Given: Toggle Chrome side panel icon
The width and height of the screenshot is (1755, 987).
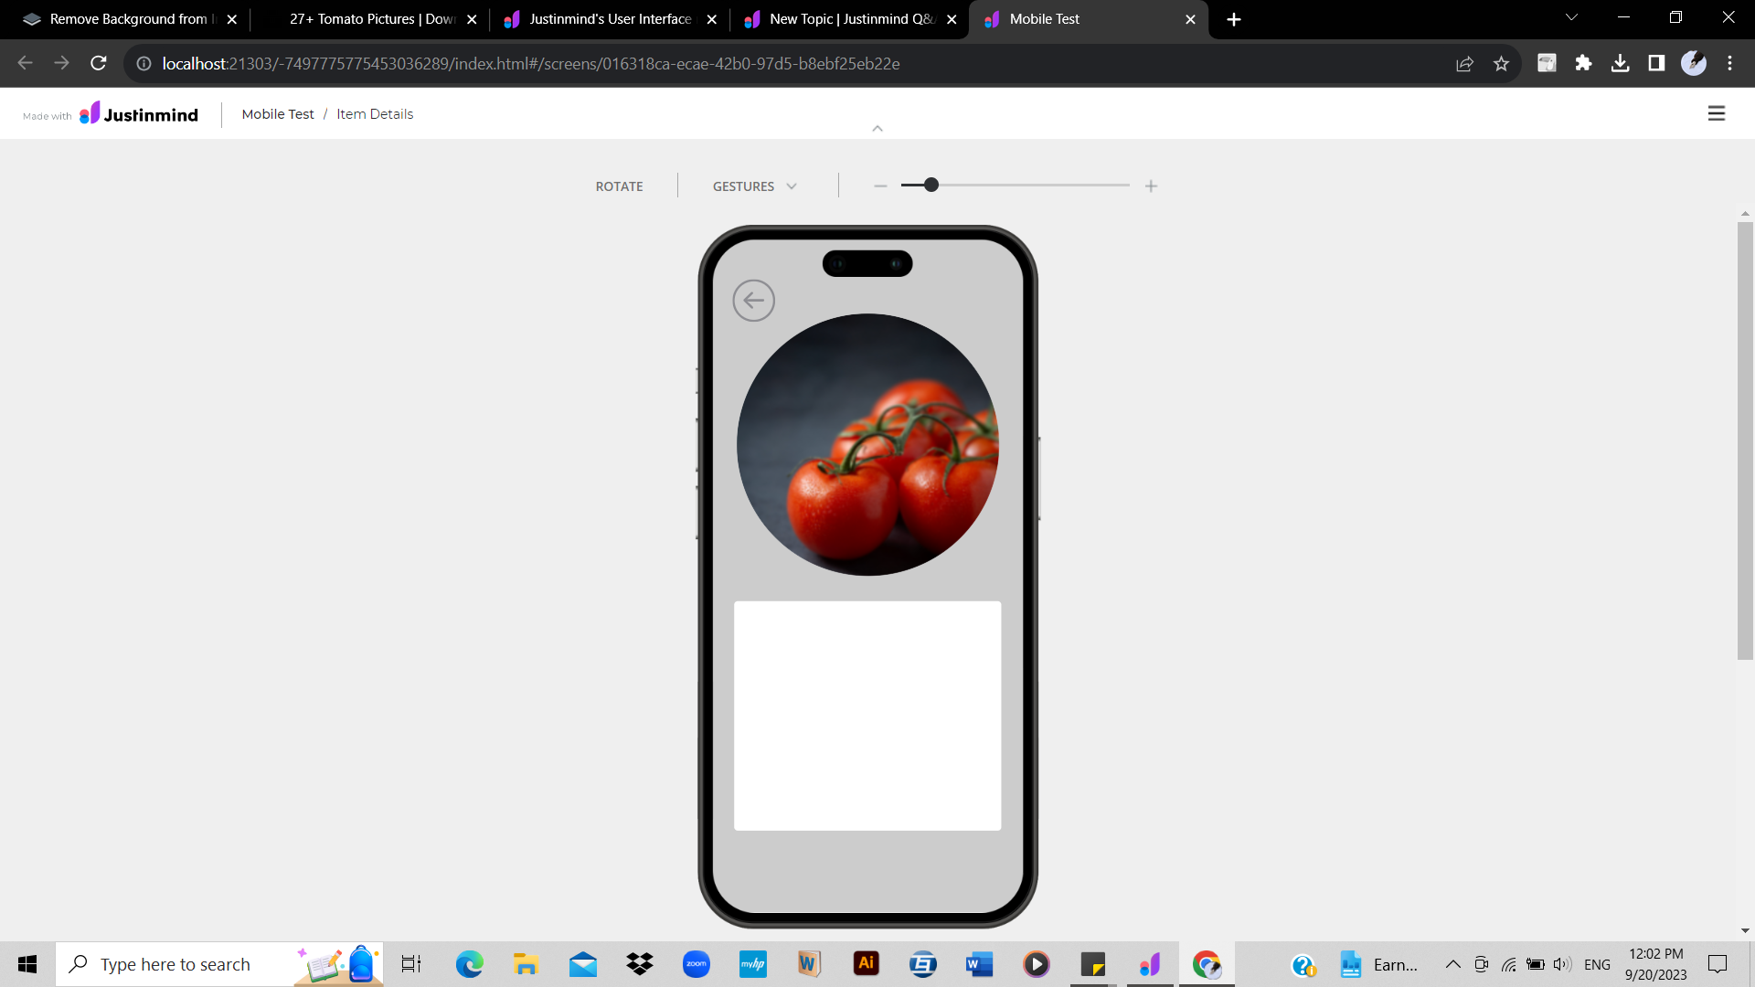Looking at the screenshot, I should (x=1656, y=63).
